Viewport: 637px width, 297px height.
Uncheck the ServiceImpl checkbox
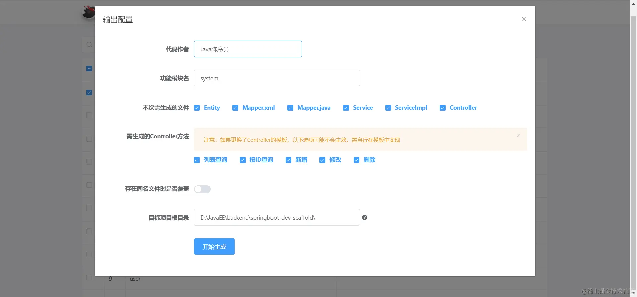388,108
